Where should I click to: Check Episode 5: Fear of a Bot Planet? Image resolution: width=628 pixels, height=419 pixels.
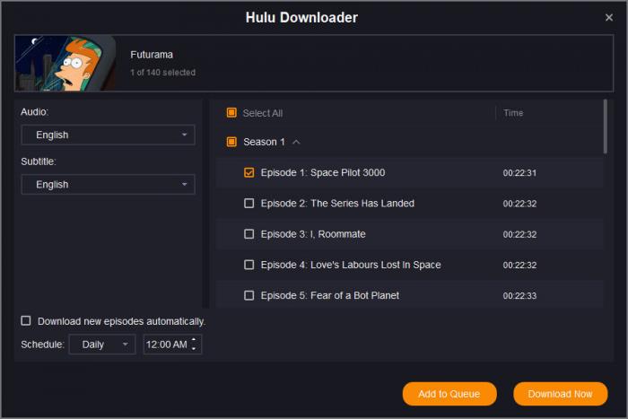coord(249,295)
